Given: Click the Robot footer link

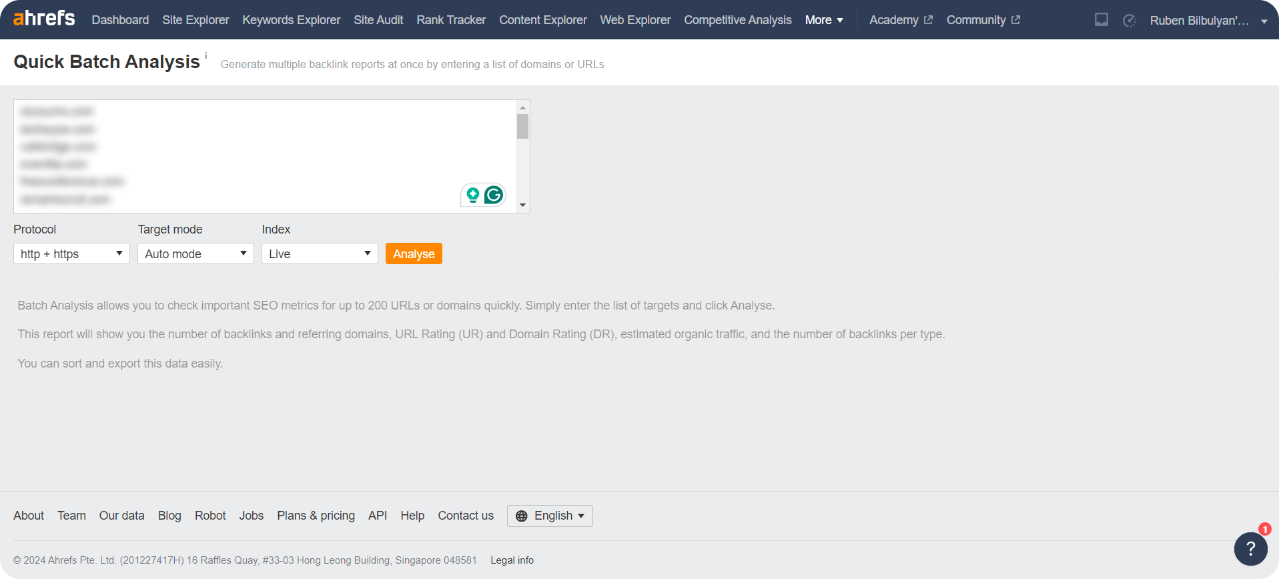Looking at the screenshot, I should pos(210,516).
